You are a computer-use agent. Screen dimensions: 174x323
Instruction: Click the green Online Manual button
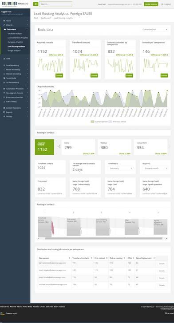pos(151,4)
